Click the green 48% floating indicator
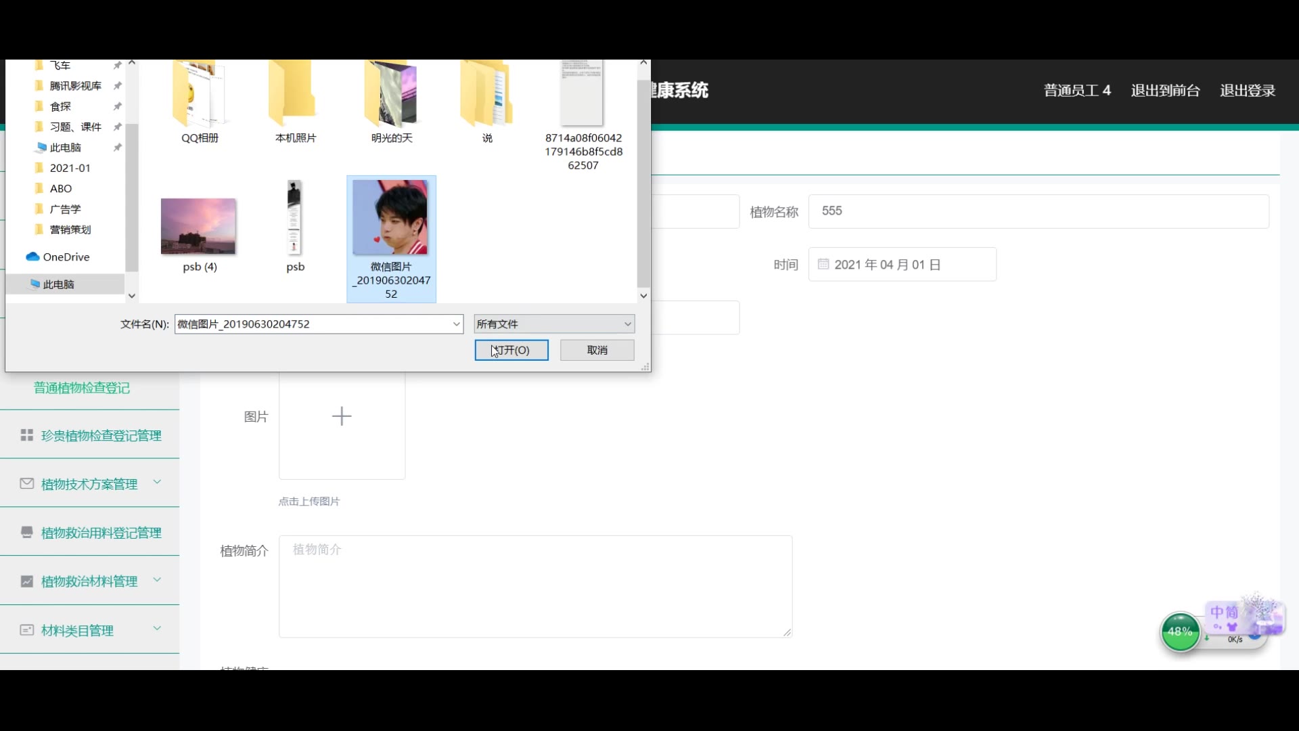This screenshot has width=1299, height=731. [1180, 632]
